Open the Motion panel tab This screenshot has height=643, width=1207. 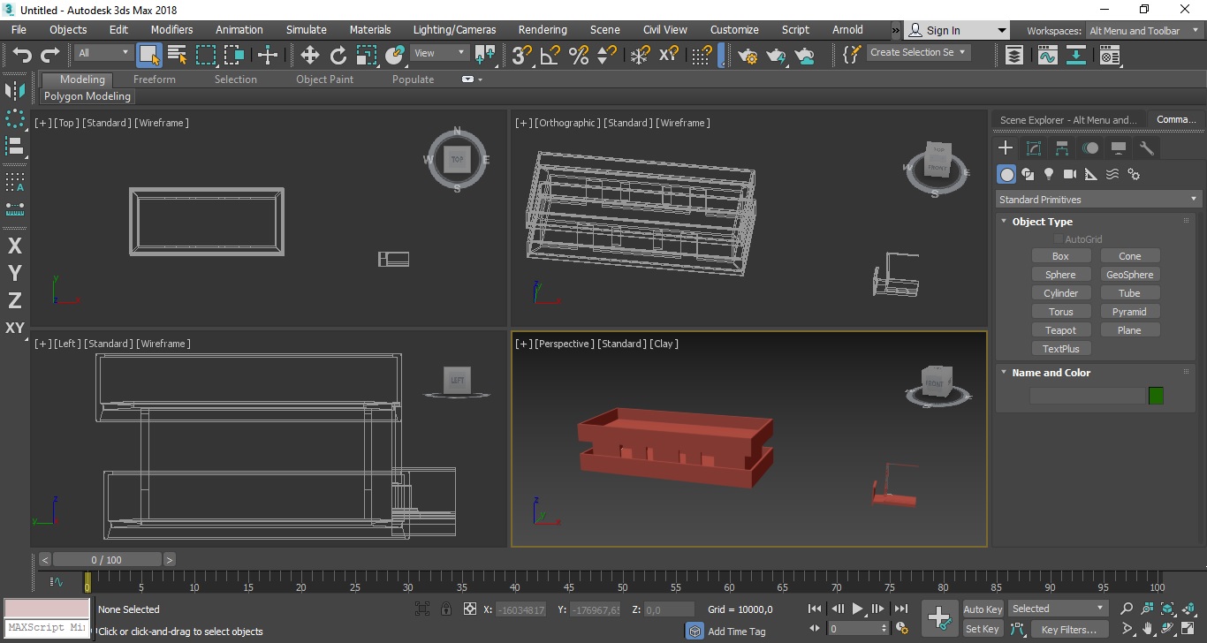[1090, 148]
